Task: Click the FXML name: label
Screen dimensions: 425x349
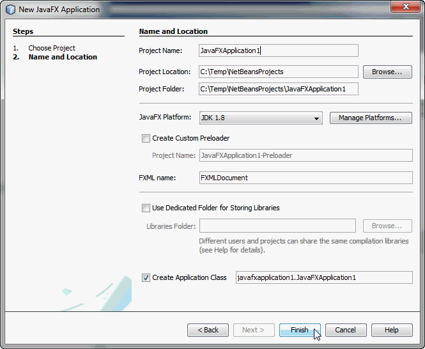Action: click(x=157, y=178)
